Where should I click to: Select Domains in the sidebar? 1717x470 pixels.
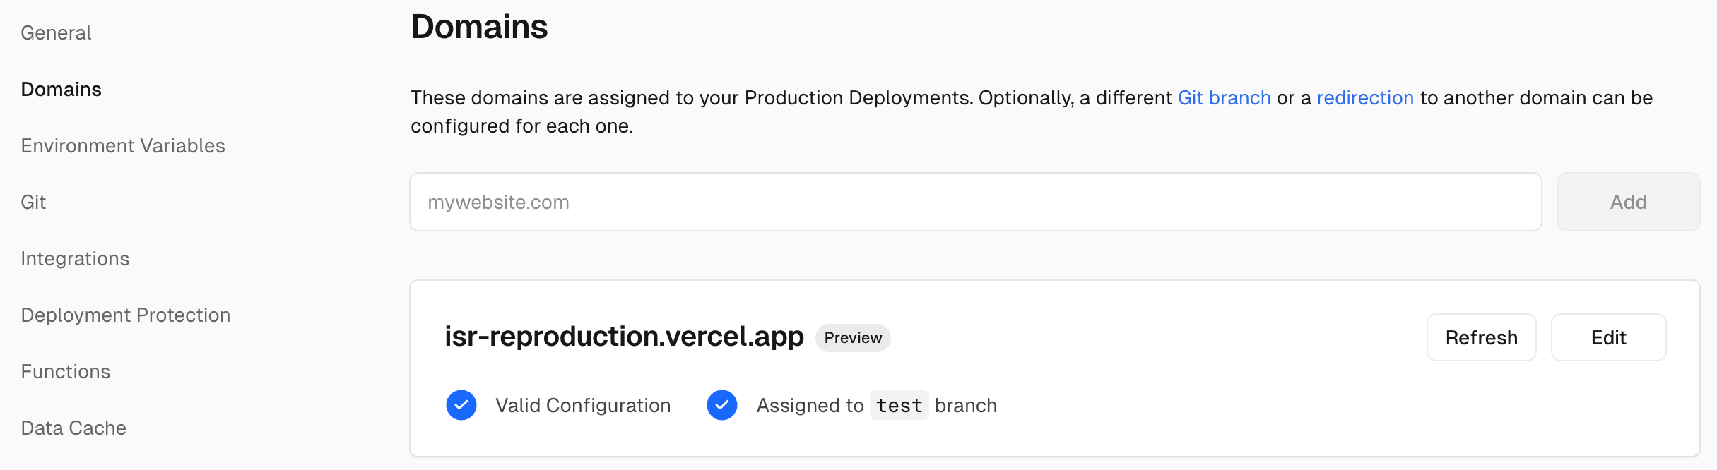tap(61, 90)
